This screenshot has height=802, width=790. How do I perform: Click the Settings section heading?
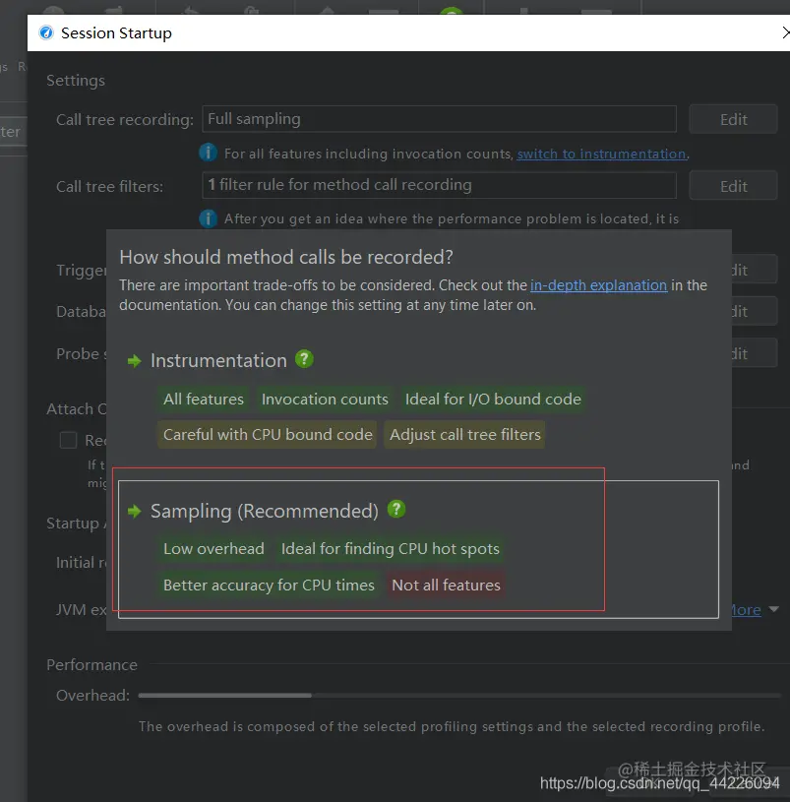[76, 81]
